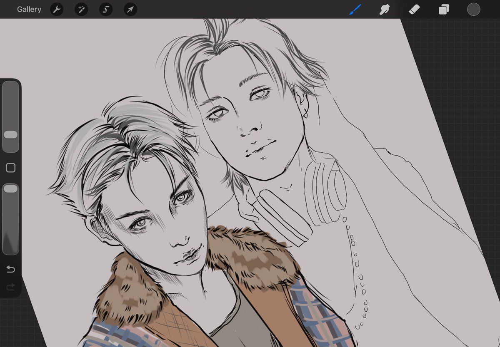Open the Layers panel
Viewport: 500px width, 347px height.
[x=444, y=9]
